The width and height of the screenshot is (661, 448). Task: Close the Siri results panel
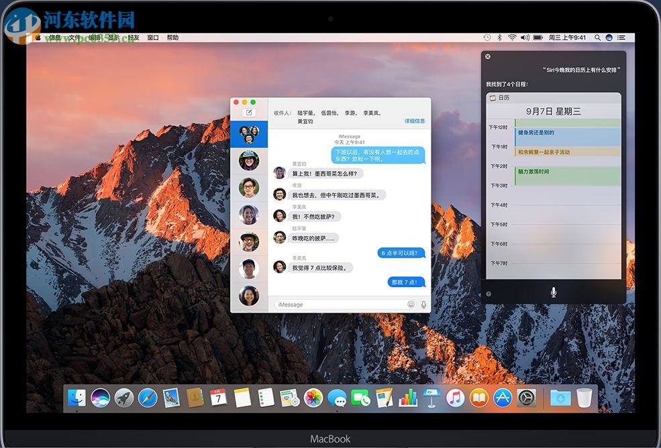point(488,56)
